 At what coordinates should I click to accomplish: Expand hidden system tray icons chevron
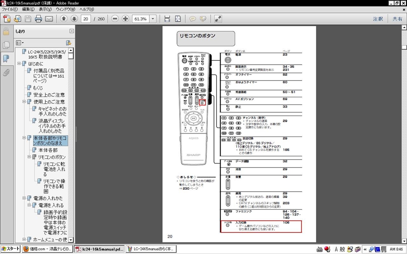click(x=365, y=249)
